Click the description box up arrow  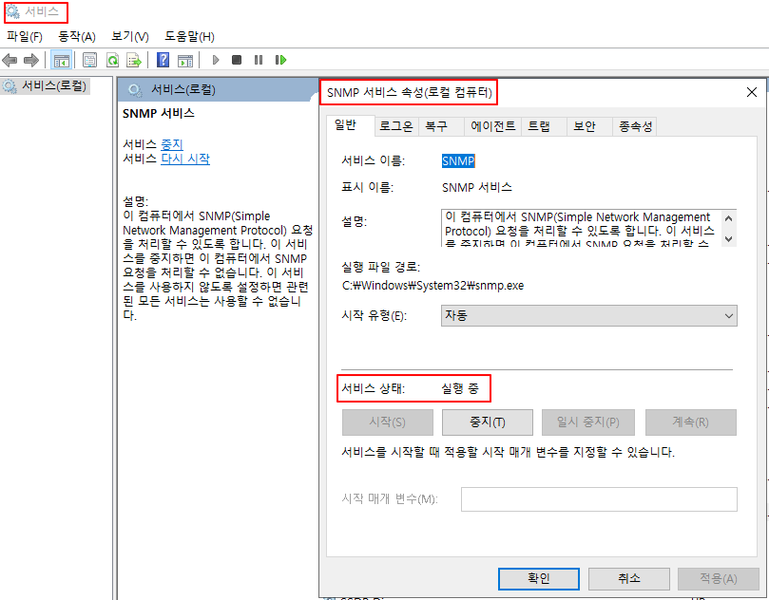click(728, 218)
